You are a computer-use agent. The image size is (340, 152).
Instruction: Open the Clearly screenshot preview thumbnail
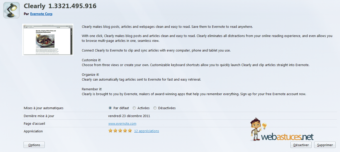coord(48,40)
